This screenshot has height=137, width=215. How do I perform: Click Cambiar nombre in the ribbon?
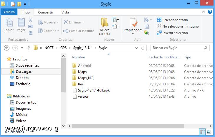pyautogui.click(x=79, y=31)
